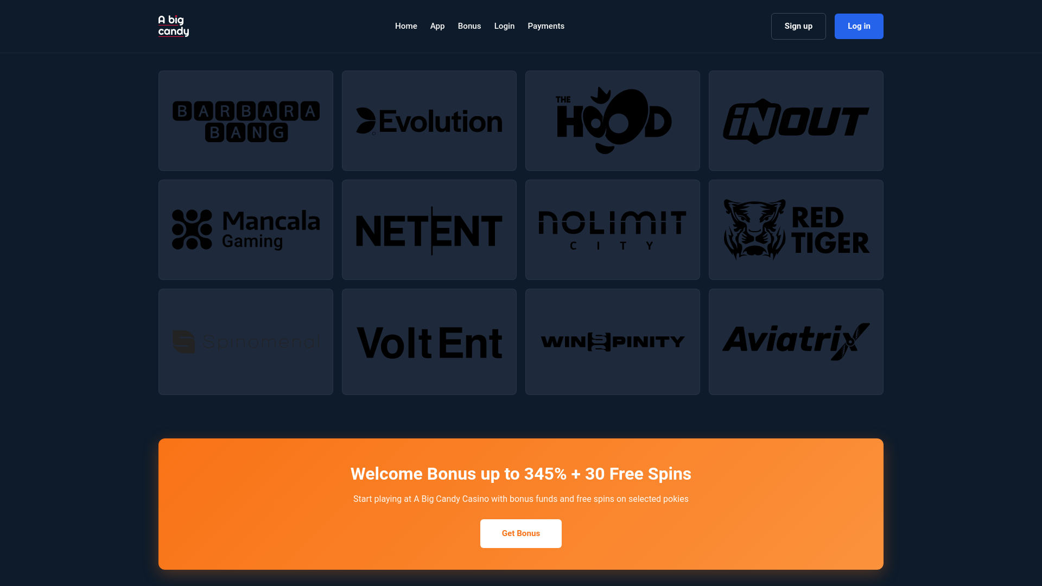The image size is (1042, 586).
Task: Open the Mancala Gaming provider tile
Action: (246, 230)
